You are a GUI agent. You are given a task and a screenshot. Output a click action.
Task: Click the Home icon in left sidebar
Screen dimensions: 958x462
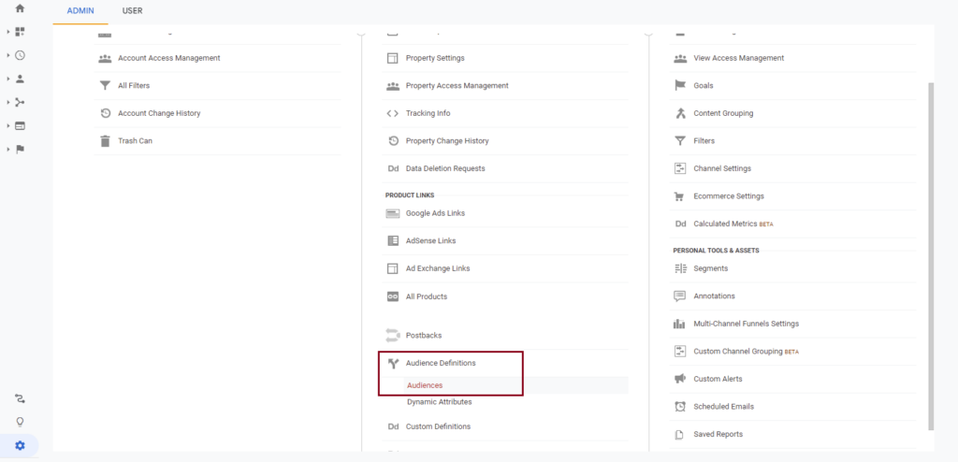click(x=20, y=8)
